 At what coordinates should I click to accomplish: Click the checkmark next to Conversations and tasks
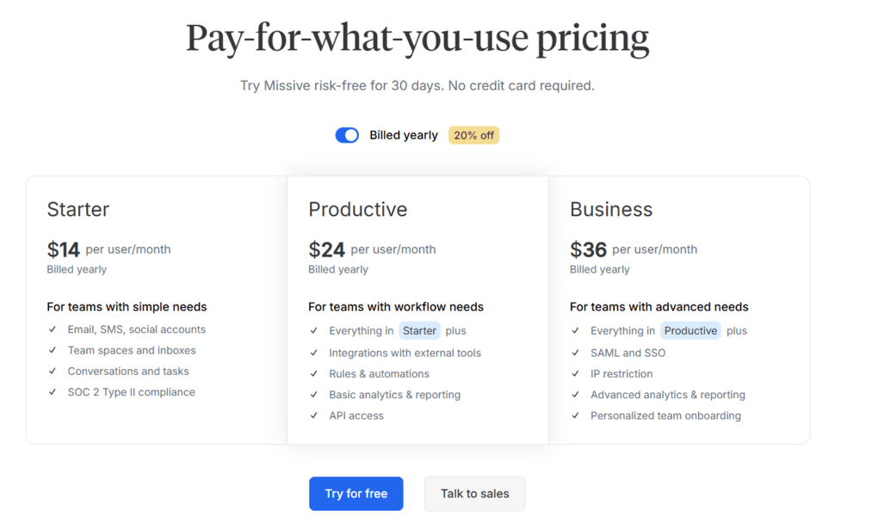coord(52,371)
